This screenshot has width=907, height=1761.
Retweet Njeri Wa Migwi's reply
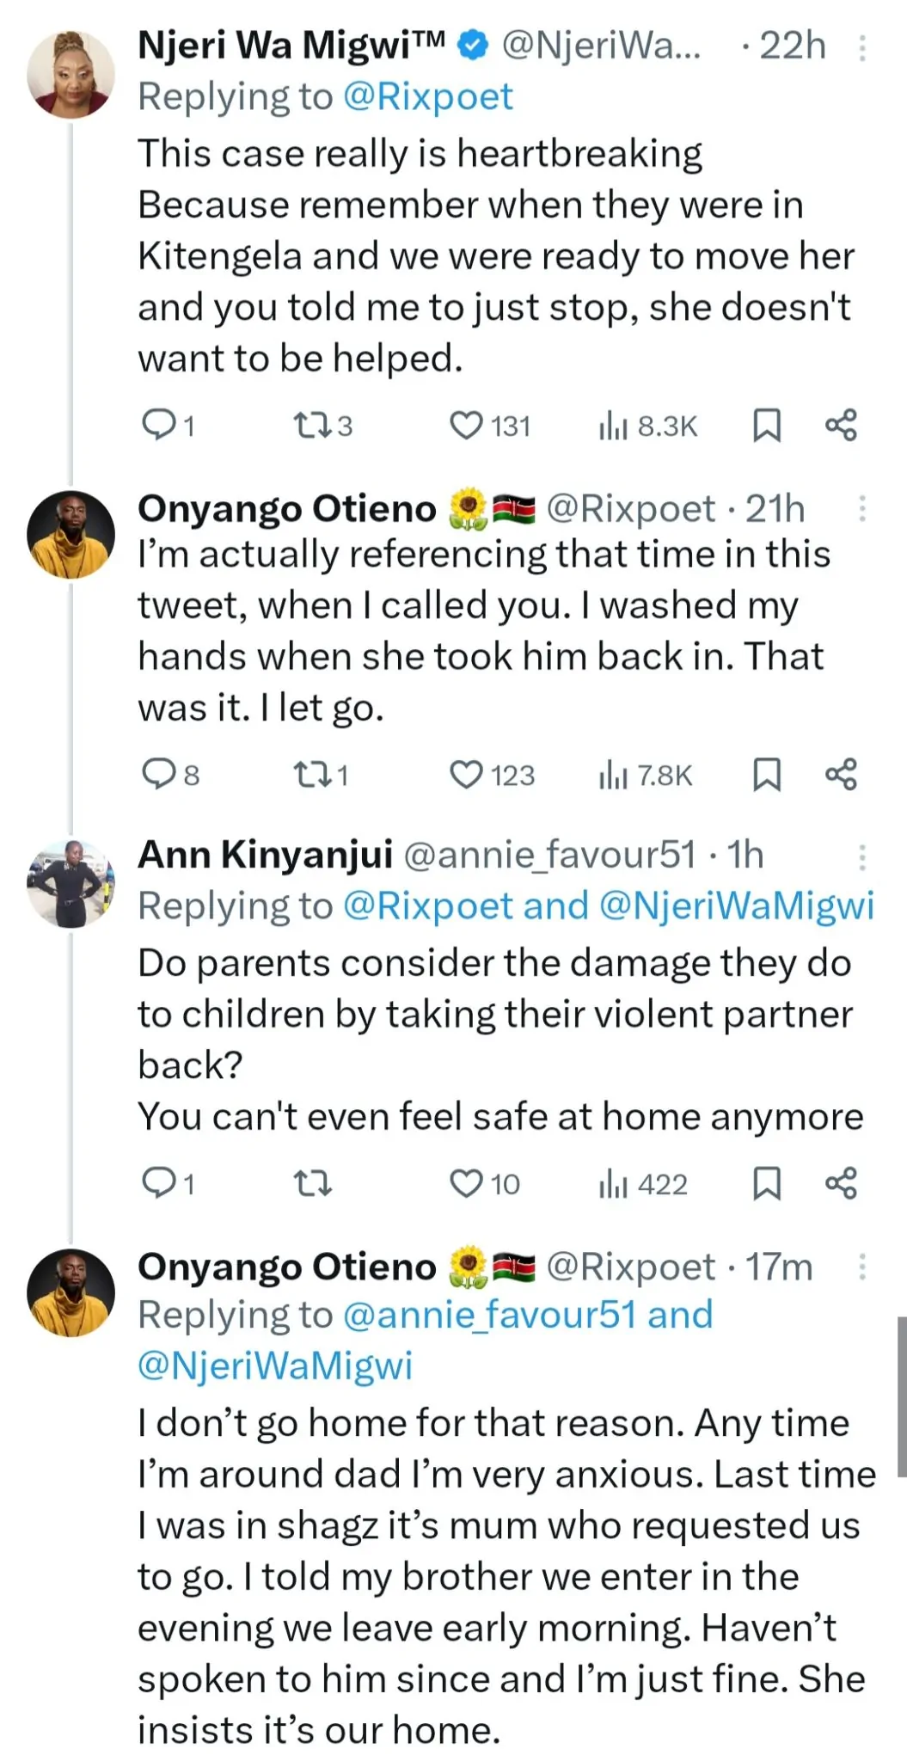pos(310,426)
